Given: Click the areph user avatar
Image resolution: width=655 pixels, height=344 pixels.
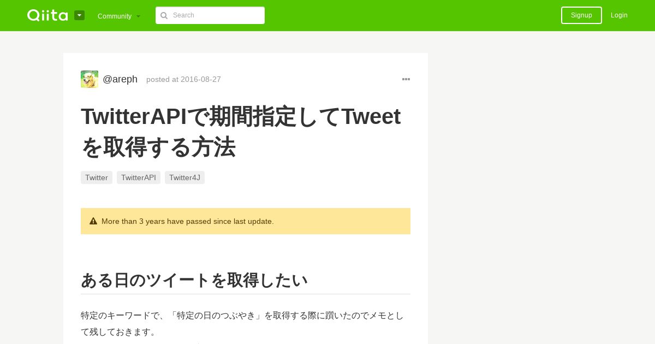Looking at the screenshot, I should 90,79.
